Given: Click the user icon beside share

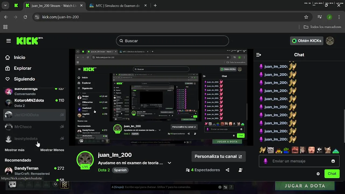Looking at the screenshot, I should coord(240,170).
